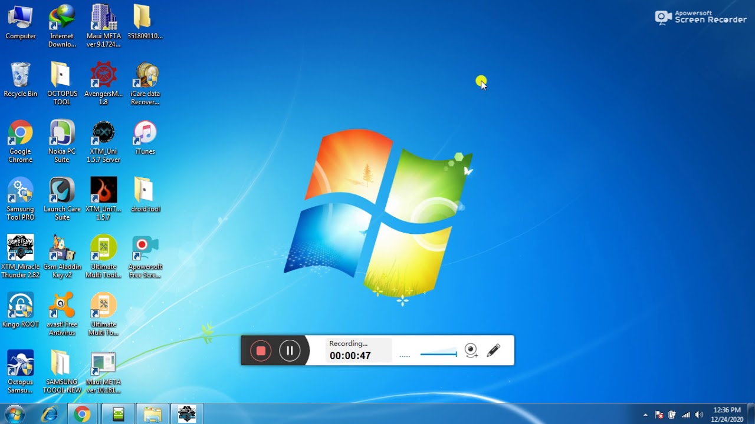Screen dimensions: 755x424
Task: Open the 351809110 folder
Action: (145, 22)
